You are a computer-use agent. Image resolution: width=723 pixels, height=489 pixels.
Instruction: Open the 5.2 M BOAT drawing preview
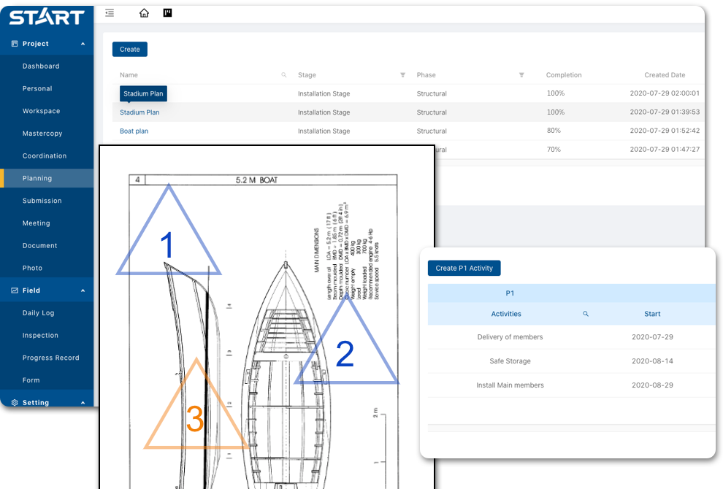[x=267, y=317]
